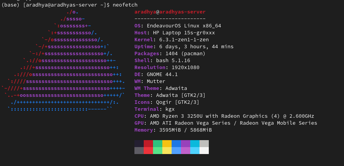This screenshot has width=344, height=166.
Task: Click the '(base)' conda environment indicator
Action: (x=10, y=5)
